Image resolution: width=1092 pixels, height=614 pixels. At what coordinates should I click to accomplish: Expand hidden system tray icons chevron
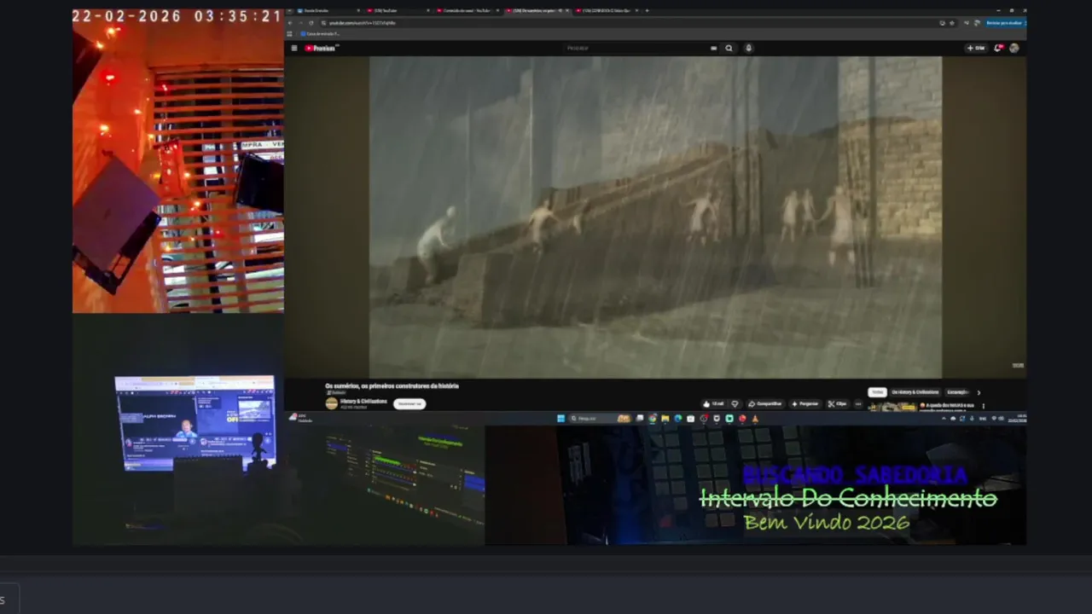pyautogui.click(x=944, y=418)
